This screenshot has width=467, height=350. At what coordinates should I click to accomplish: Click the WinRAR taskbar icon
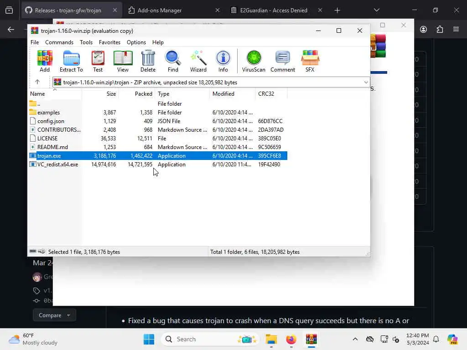[311, 339]
